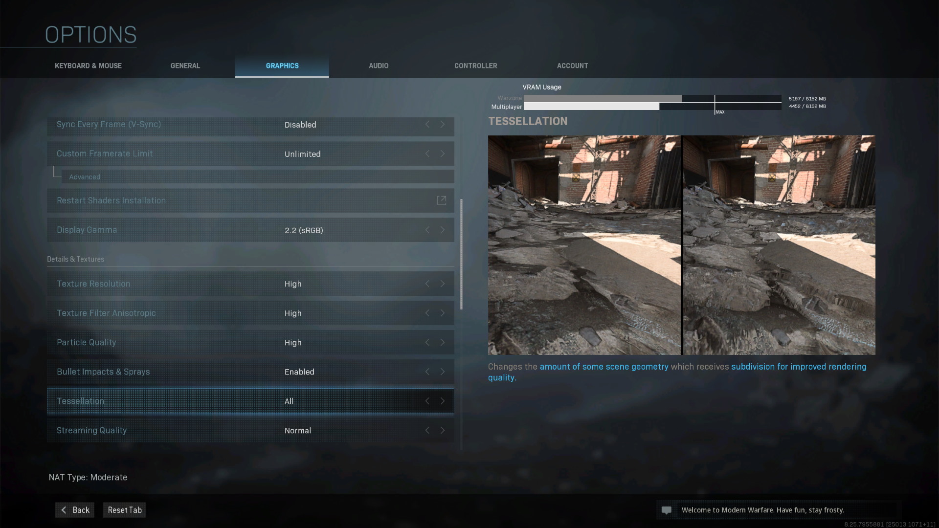Click the TESSELLATION description heading
The width and height of the screenshot is (939, 528).
coord(528,121)
